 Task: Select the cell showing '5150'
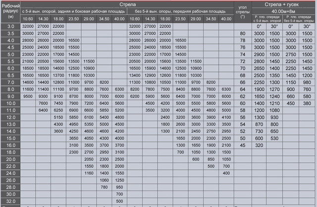(58, 117)
